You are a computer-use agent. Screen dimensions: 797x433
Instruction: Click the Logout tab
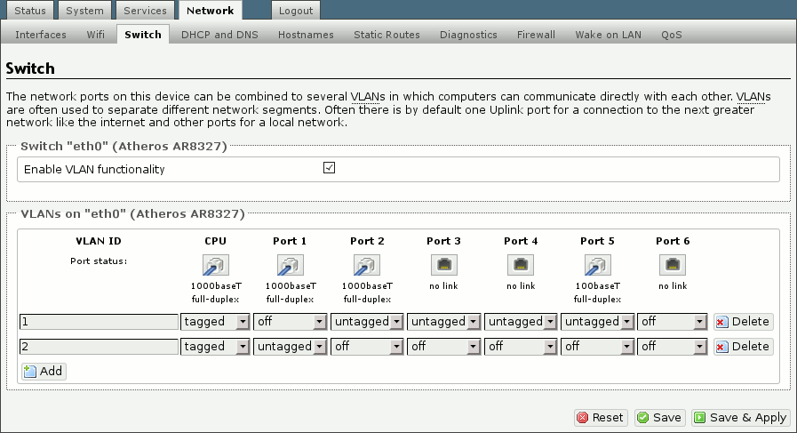(296, 10)
